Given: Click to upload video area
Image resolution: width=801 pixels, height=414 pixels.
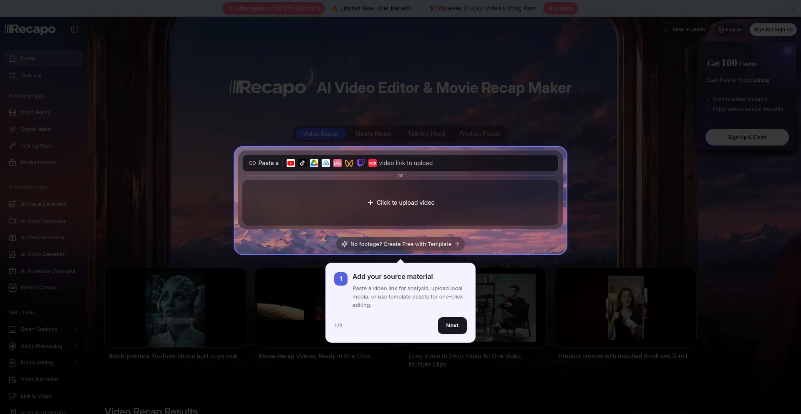Looking at the screenshot, I should (400, 203).
